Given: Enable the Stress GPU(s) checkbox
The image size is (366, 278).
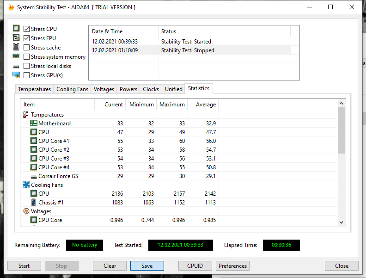Looking at the screenshot, I should tap(27, 75).
